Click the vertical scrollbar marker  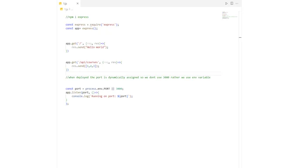coord(240,37)
